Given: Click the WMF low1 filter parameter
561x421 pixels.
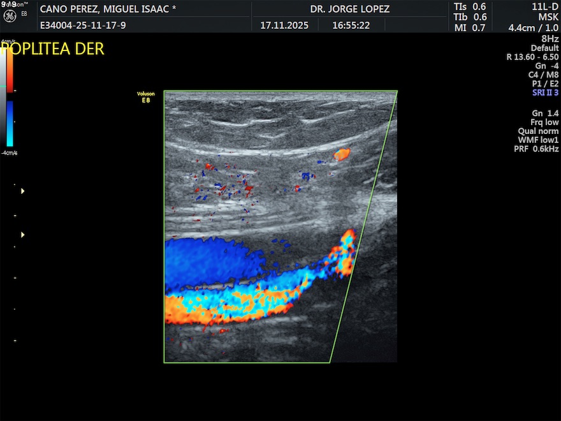Looking at the screenshot, I should click(537, 140).
